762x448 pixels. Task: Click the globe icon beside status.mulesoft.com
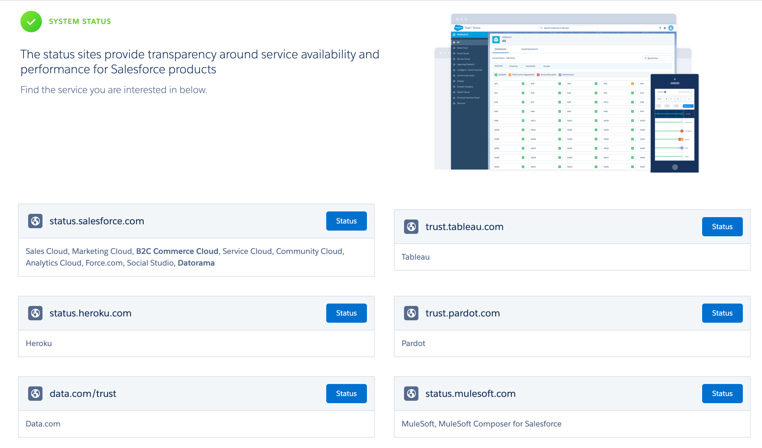(x=411, y=394)
